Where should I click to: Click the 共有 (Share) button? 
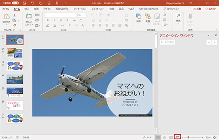tap(197, 9)
